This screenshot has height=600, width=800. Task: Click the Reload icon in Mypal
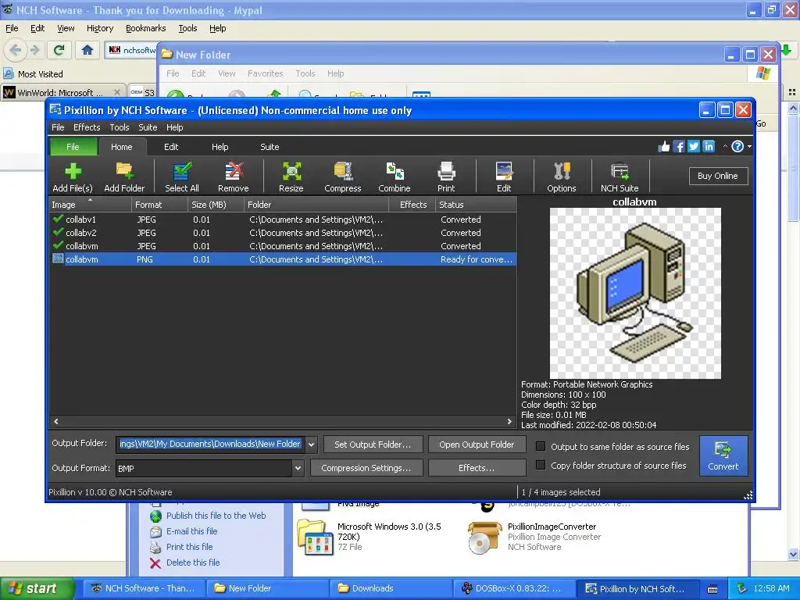tap(59, 50)
